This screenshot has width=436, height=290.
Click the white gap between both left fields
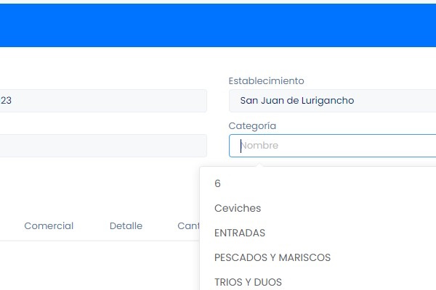click(x=102, y=123)
